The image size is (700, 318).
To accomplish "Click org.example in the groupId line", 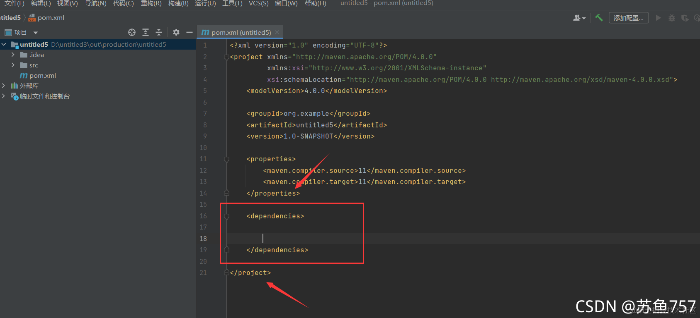I will (306, 113).
